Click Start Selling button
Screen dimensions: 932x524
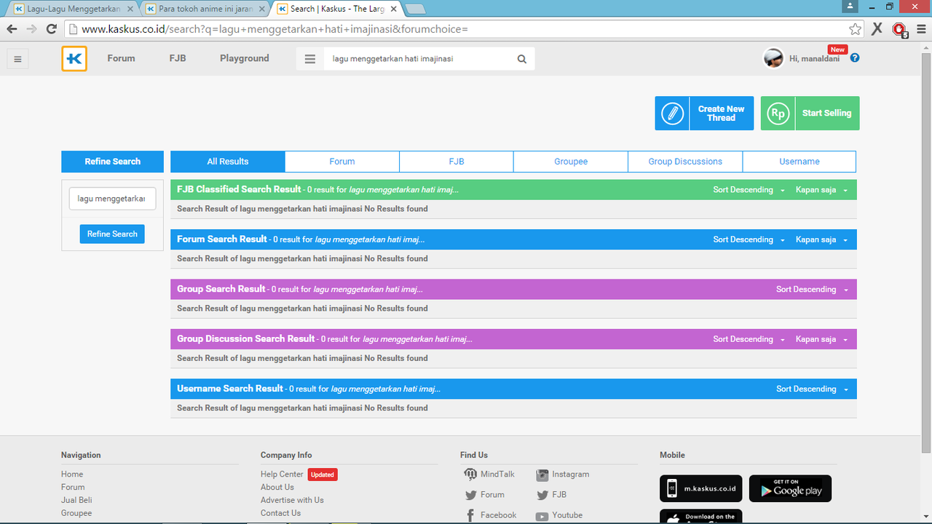coord(810,114)
